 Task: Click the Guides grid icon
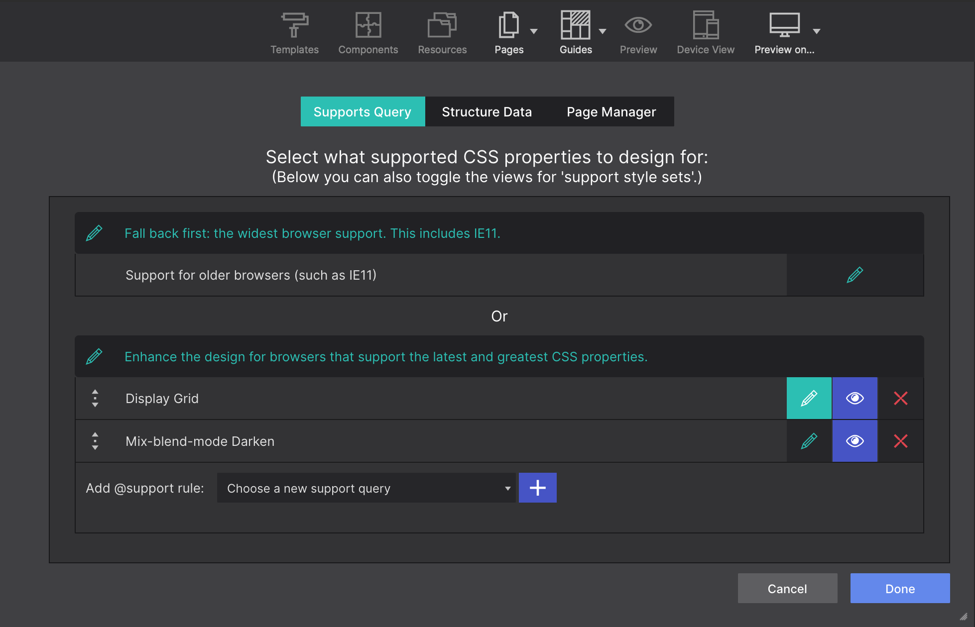click(576, 25)
